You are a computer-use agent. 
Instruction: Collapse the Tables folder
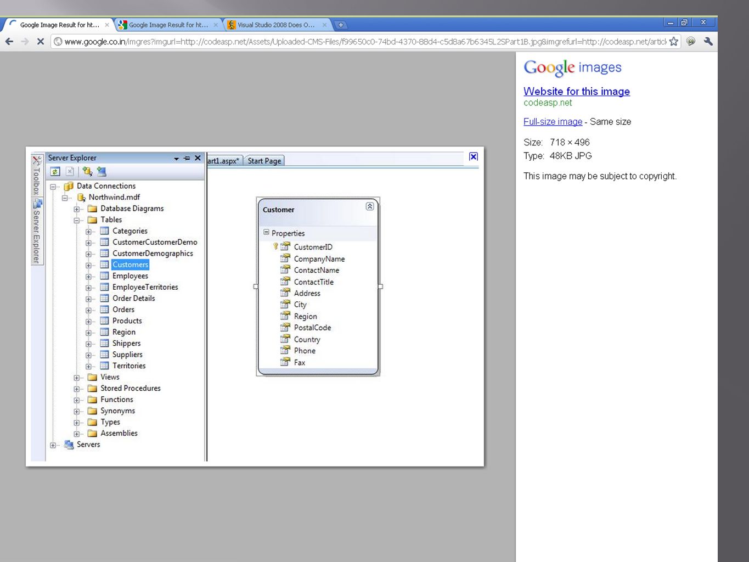(77, 220)
